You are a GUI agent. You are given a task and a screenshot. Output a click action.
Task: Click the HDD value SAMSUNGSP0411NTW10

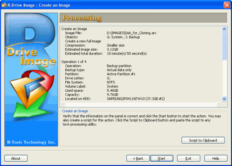[126, 99]
